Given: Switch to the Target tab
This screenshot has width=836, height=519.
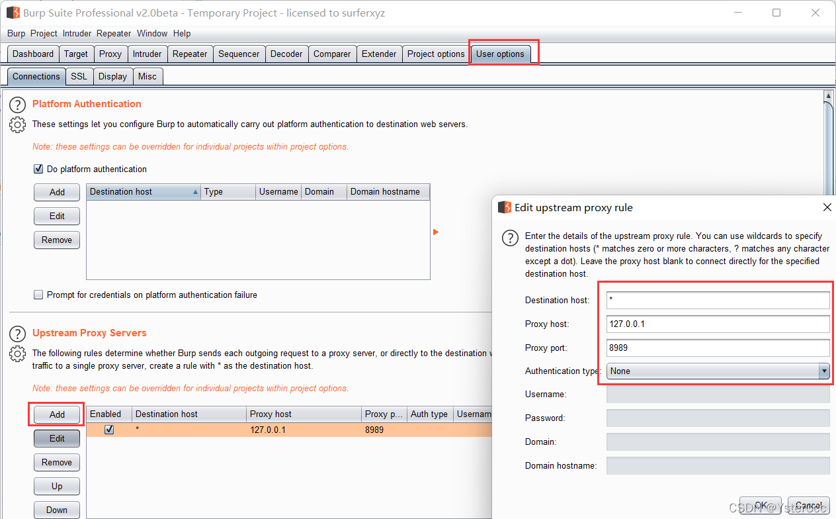Looking at the screenshot, I should pos(76,54).
